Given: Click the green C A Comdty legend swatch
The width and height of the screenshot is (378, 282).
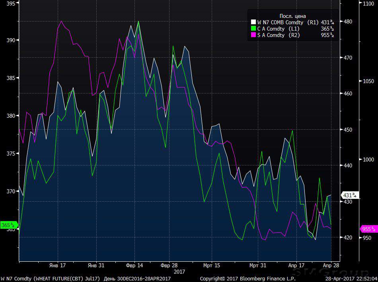Looking at the screenshot, I should (x=253, y=29).
